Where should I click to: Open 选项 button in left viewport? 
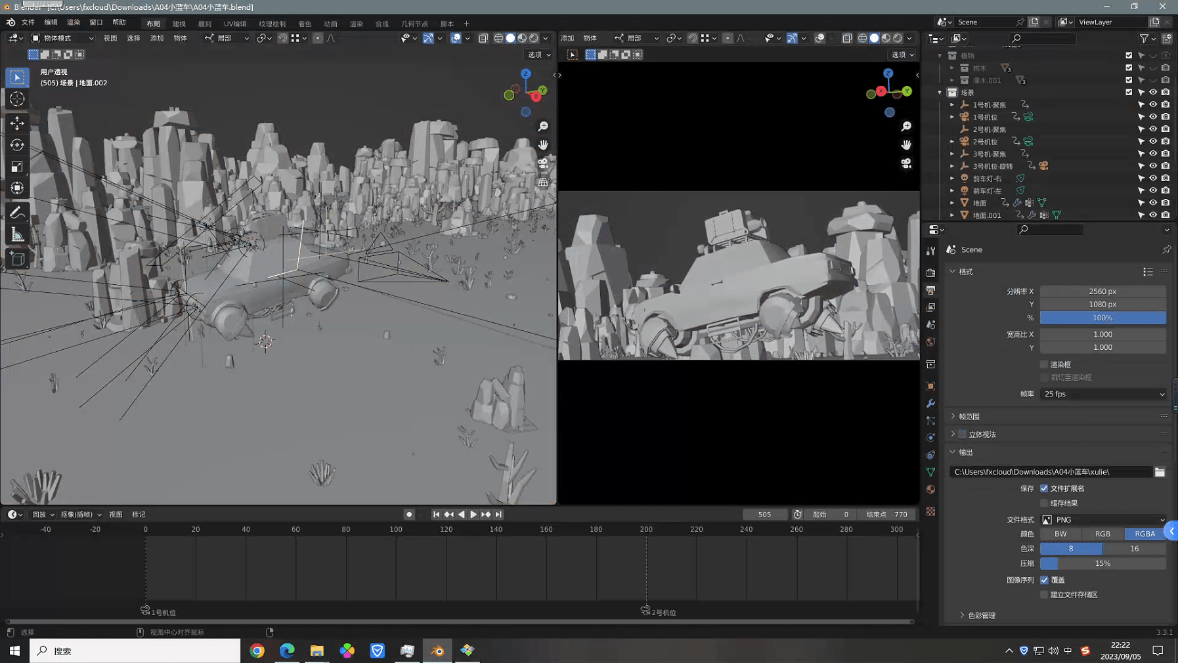539,55
